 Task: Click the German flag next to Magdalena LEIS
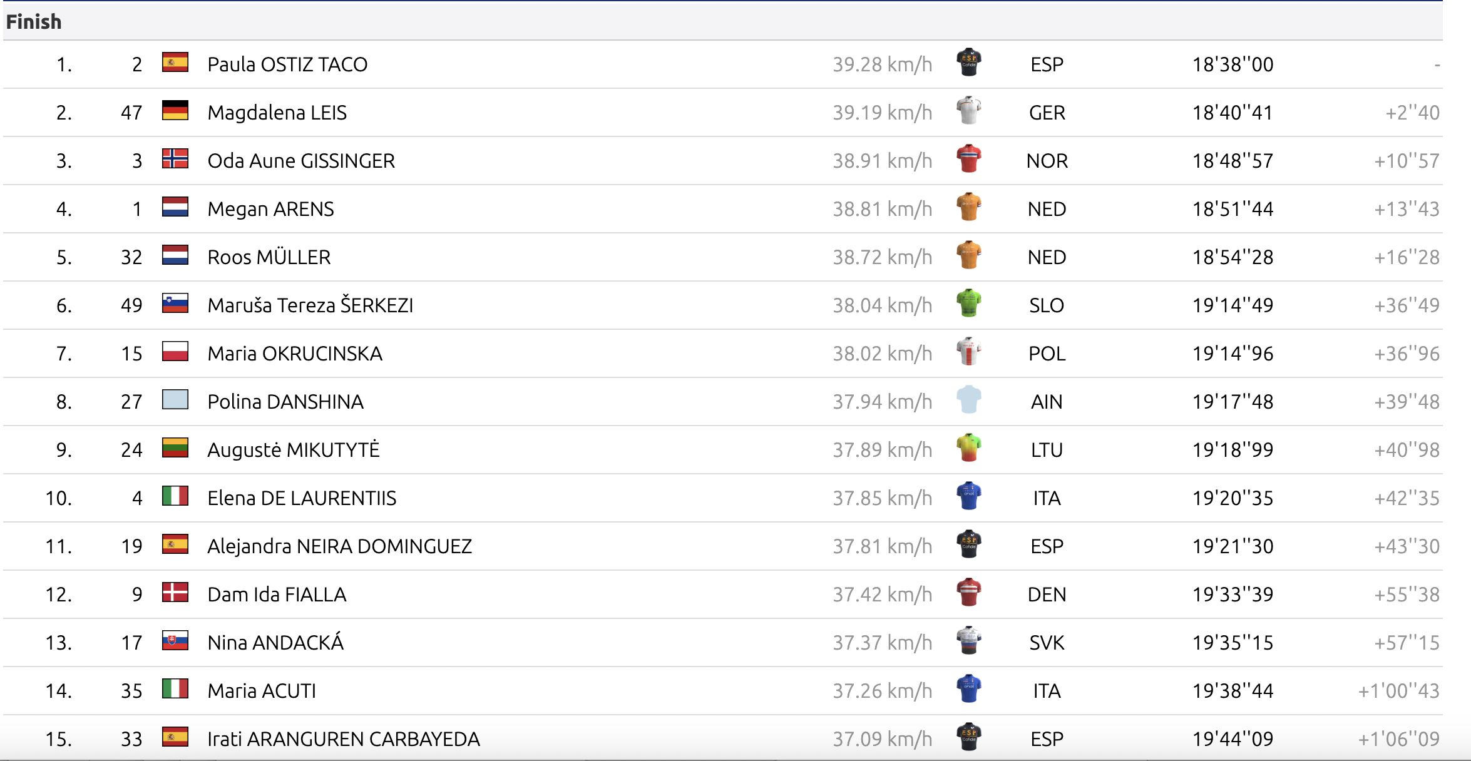click(x=175, y=111)
